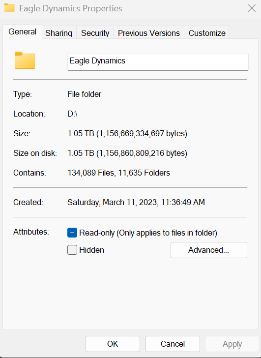Image resolution: width=261 pixels, height=358 pixels.
Task: Select '134,089 Files, 11,635 Folders' text
Action: [118, 173]
